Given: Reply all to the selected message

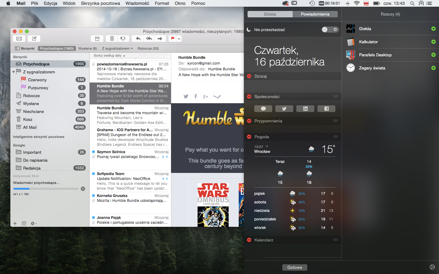Looking at the screenshot, I should tap(149, 39).
